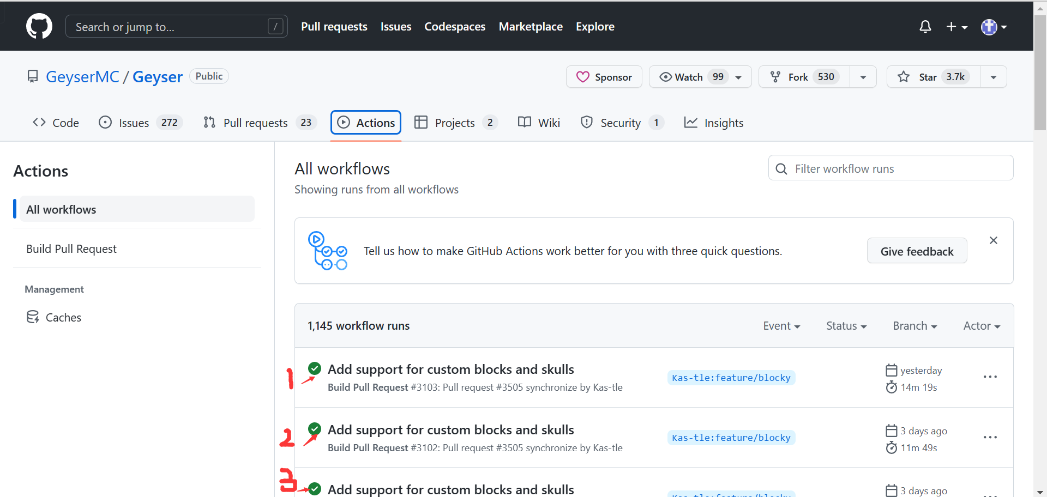
Task: Click the Public visibility label
Action: (209, 76)
